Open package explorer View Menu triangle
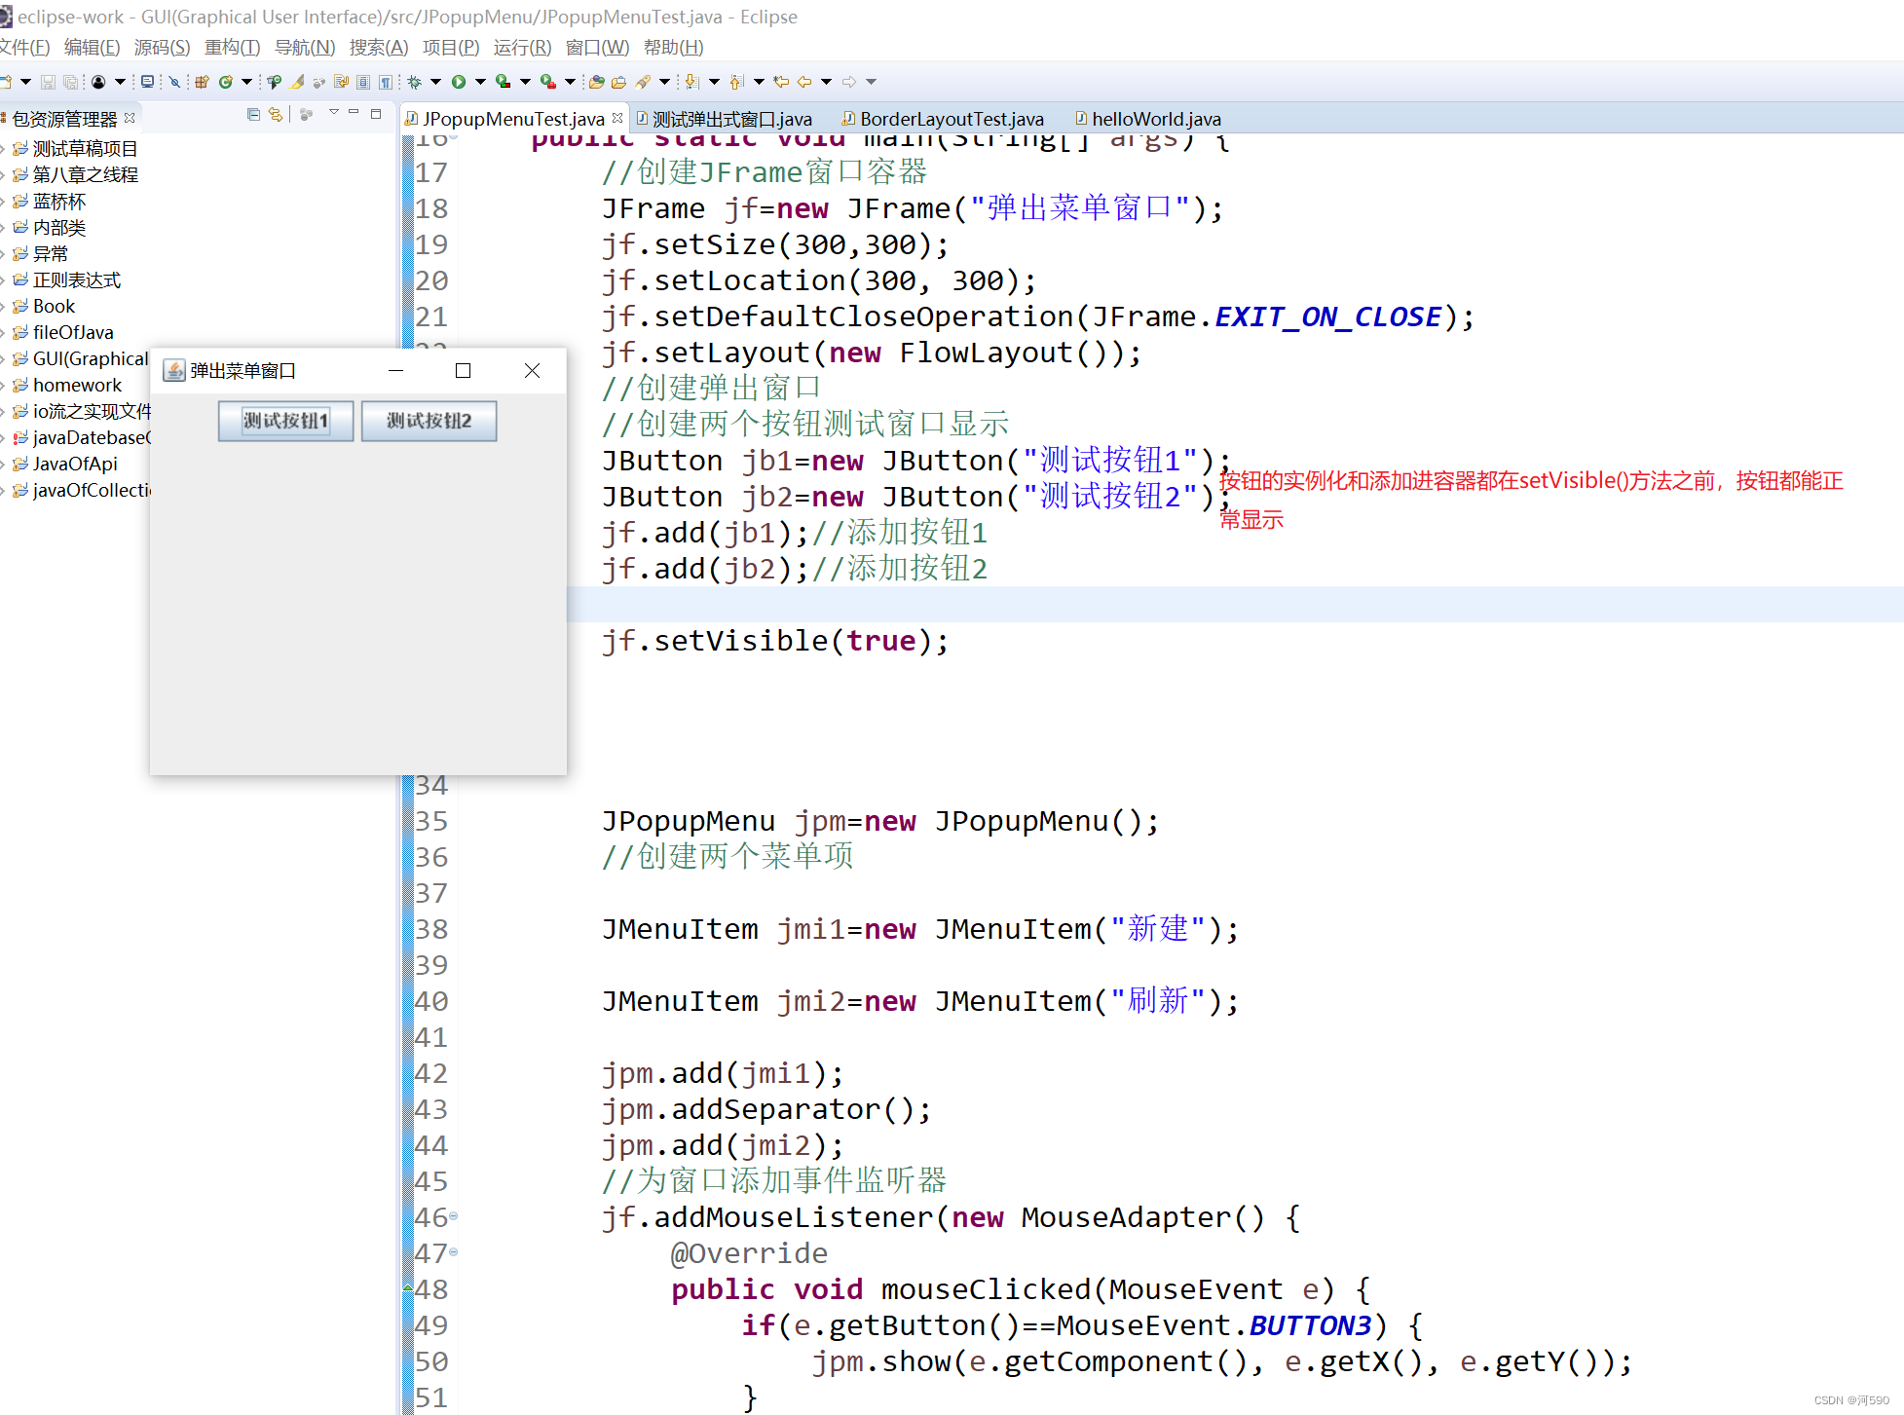Viewport: 1904px width, 1415px height. pyautogui.click(x=334, y=113)
